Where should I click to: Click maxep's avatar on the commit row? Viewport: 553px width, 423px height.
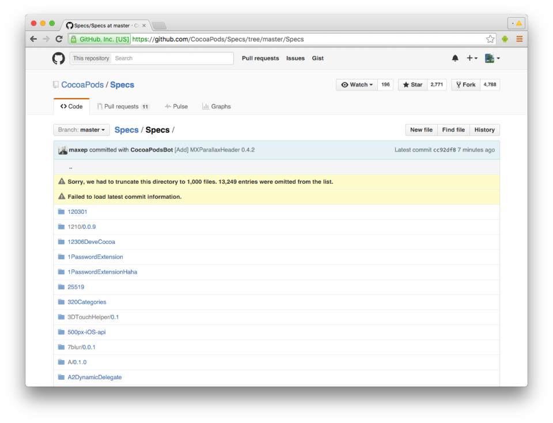click(x=63, y=149)
